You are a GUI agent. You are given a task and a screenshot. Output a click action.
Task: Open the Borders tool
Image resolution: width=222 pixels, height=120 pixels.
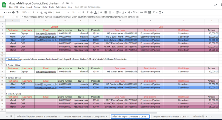pyautogui.click(x=106, y=13)
